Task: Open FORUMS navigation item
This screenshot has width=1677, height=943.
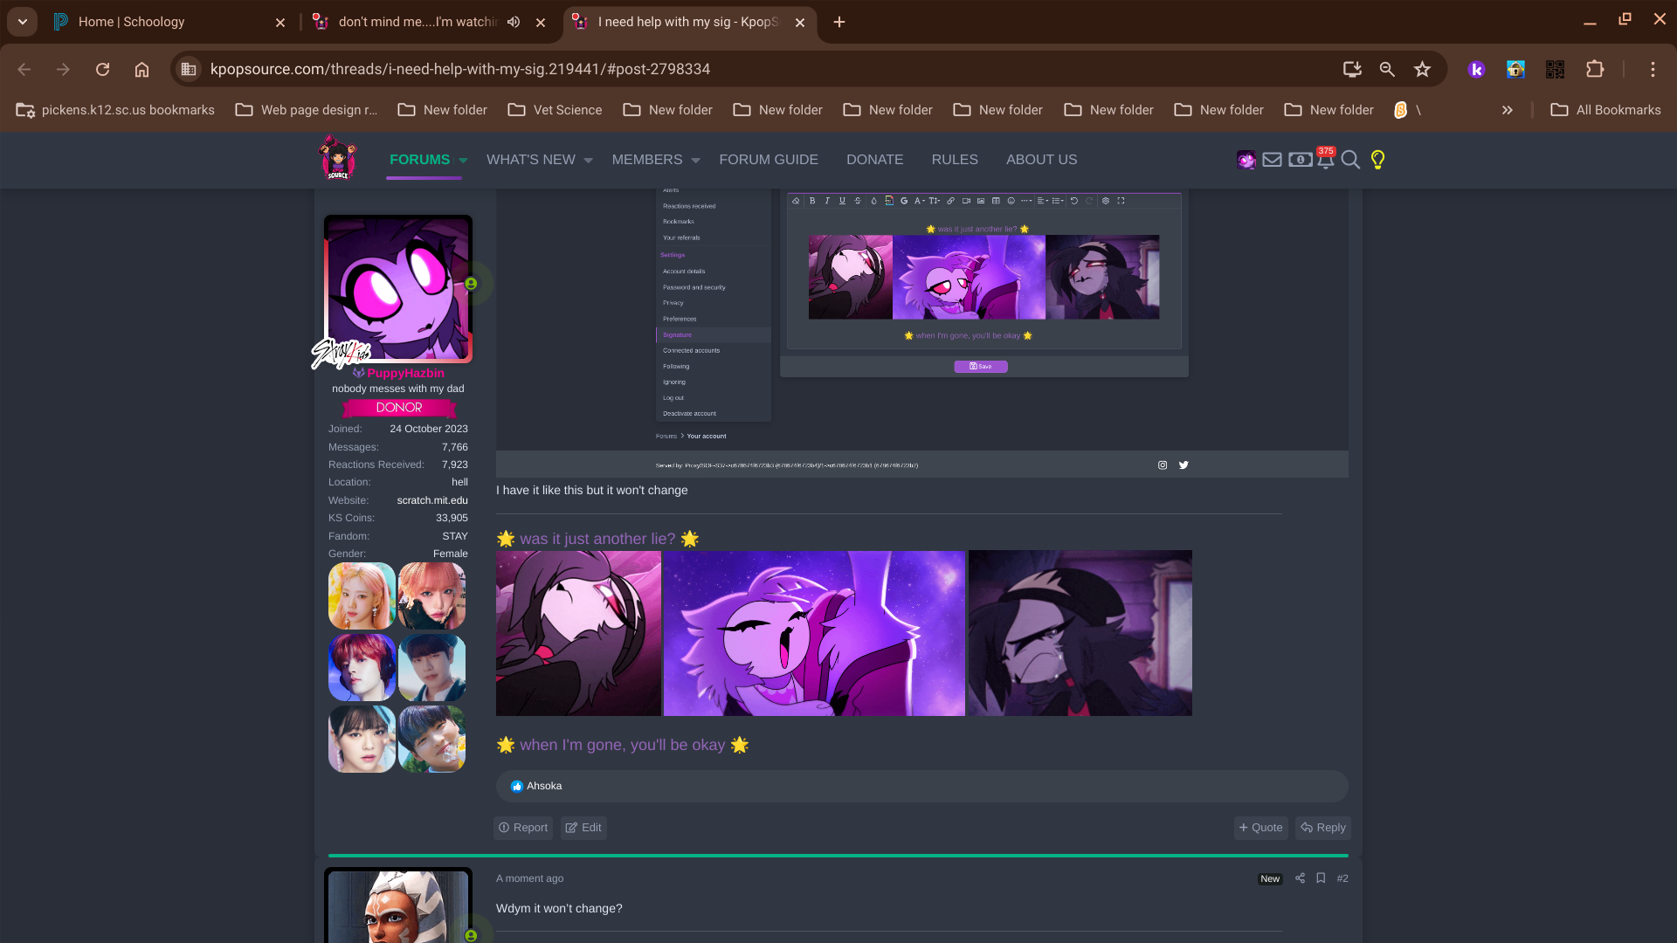Action: point(419,160)
